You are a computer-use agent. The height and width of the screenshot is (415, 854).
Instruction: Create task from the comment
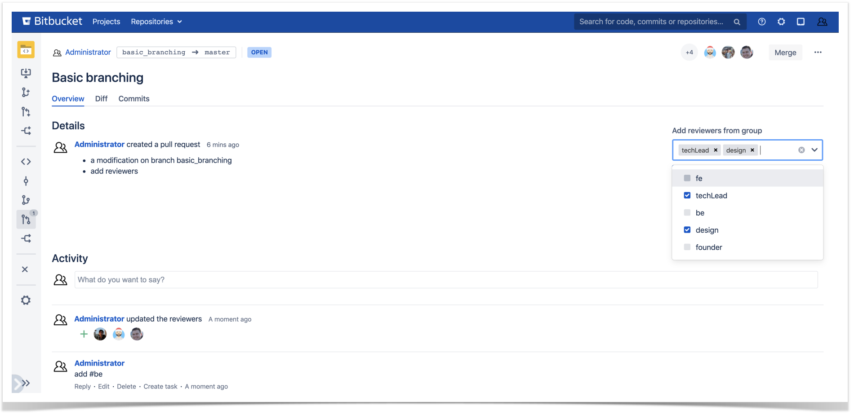pyautogui.click(x=160, y=387)
